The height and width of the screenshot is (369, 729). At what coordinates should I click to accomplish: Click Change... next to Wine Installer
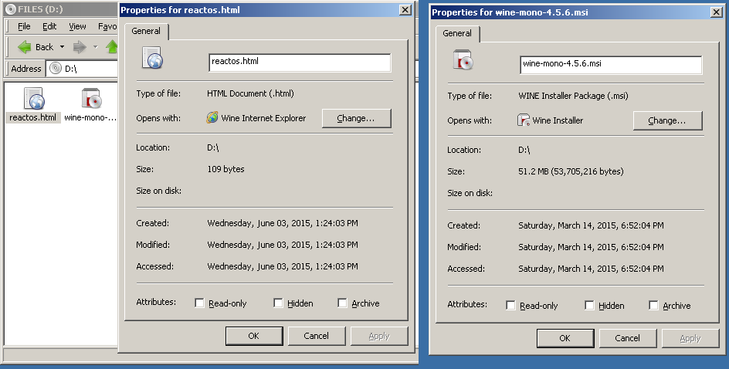point(668,120)
